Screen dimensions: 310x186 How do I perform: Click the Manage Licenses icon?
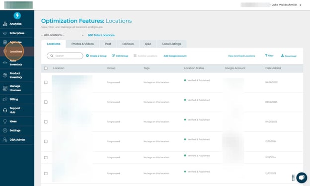(x=5, y=88)
